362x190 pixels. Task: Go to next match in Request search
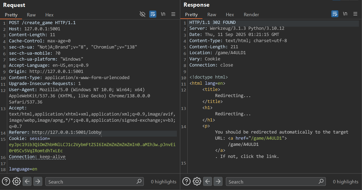pos(38,182)
